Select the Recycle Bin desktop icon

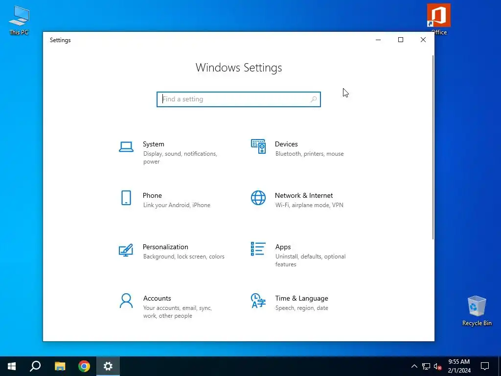pyautogui.click(x=477, y=311)
